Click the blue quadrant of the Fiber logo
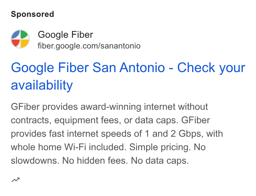256x196 pixels. [x=16, y=35]
